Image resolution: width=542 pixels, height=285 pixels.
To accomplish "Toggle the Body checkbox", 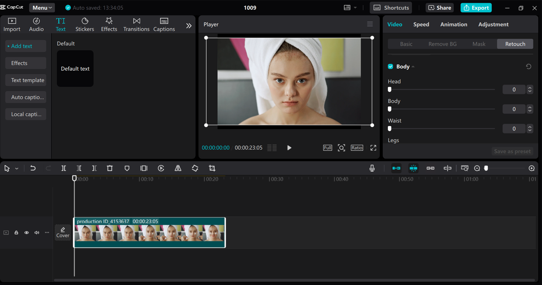I will (390, 66).
